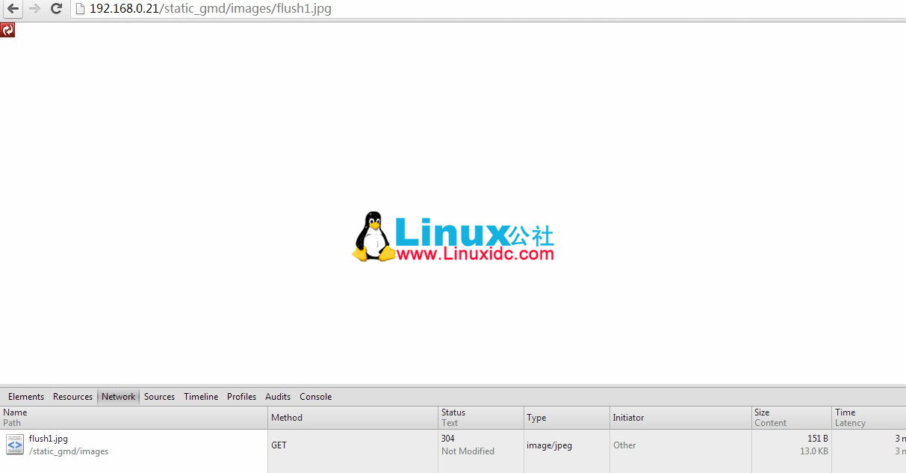
Task: Select the Network tab
Action: pyautogui.click(x=119, y=397)
